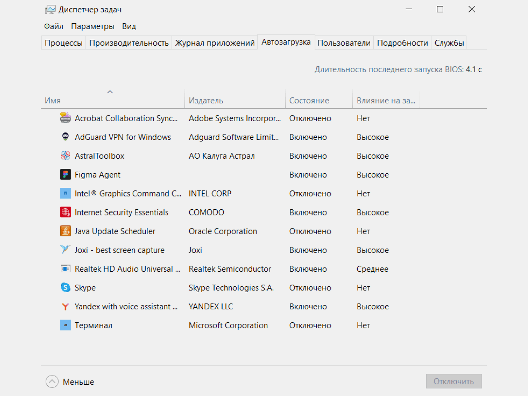Toggle sort direction with the arrow above Имя
Image resolution: width=528 pixels, height=396 pixels.
pos(110,92)
